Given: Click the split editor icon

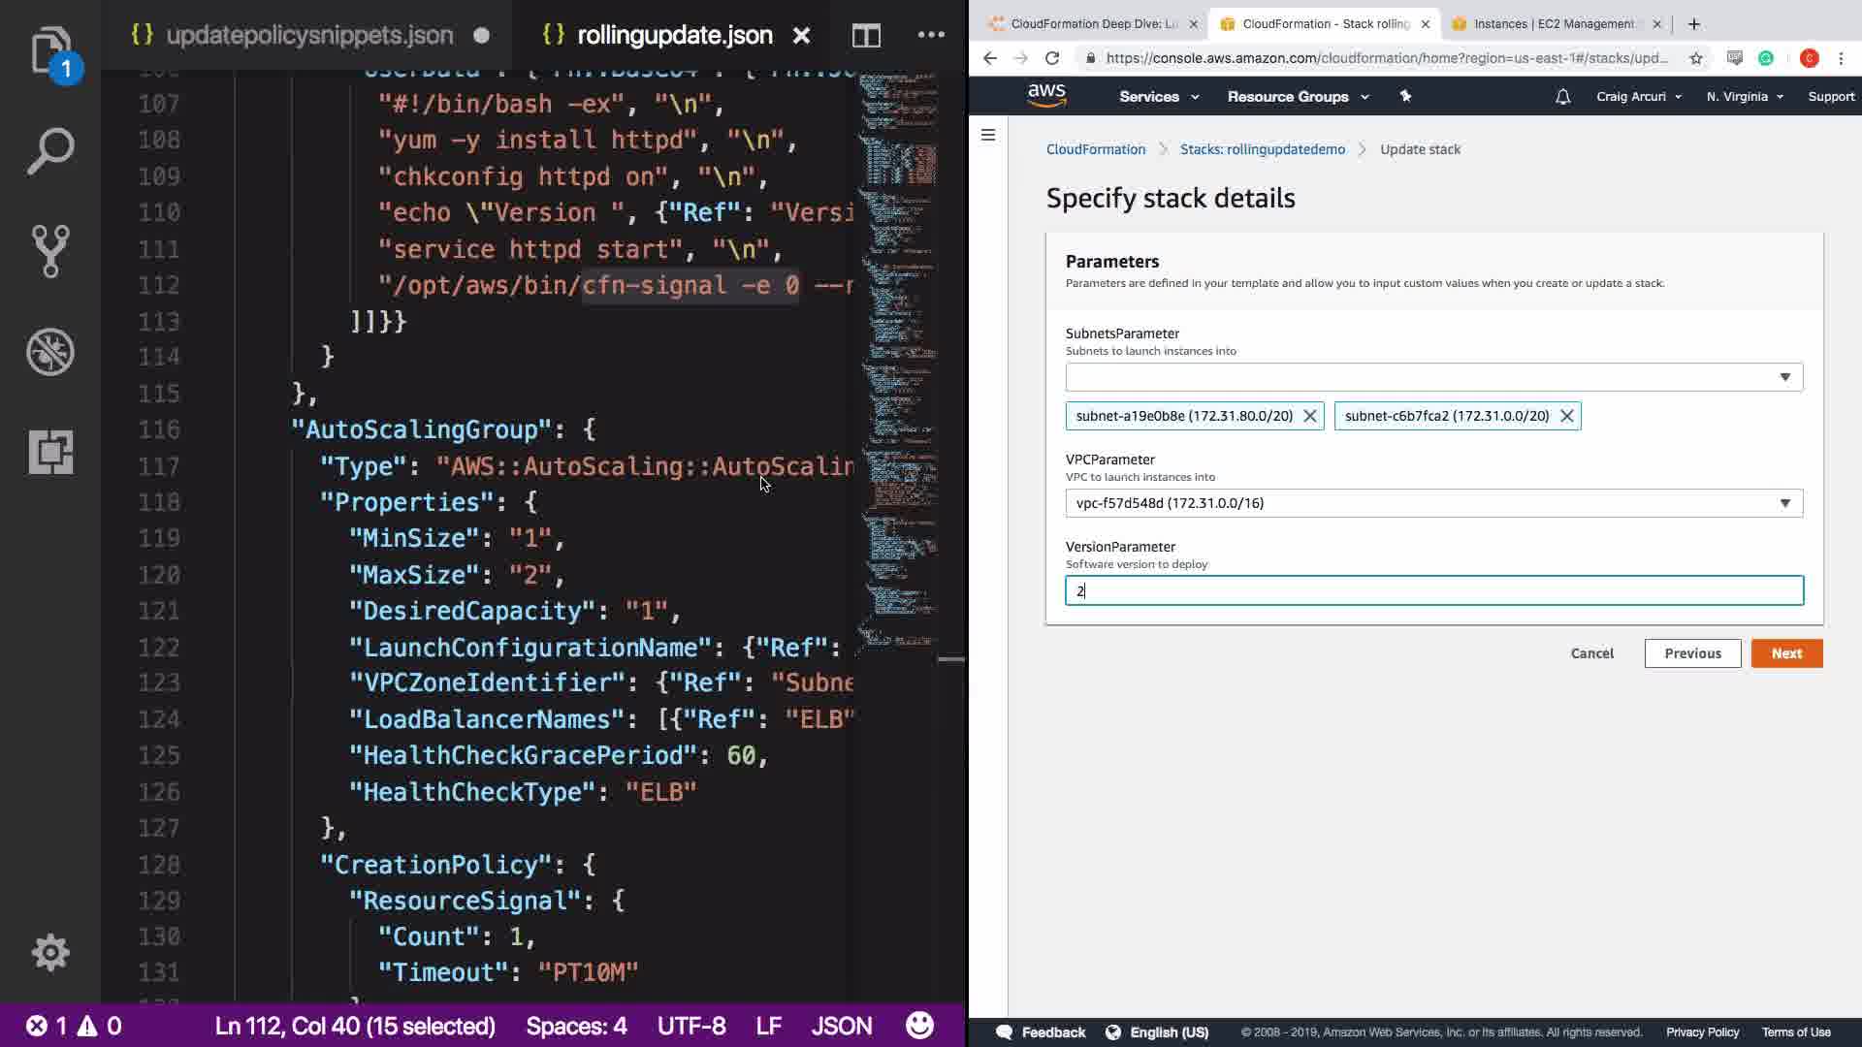Looking at the screenshot, I should click(x=866, y=36).
